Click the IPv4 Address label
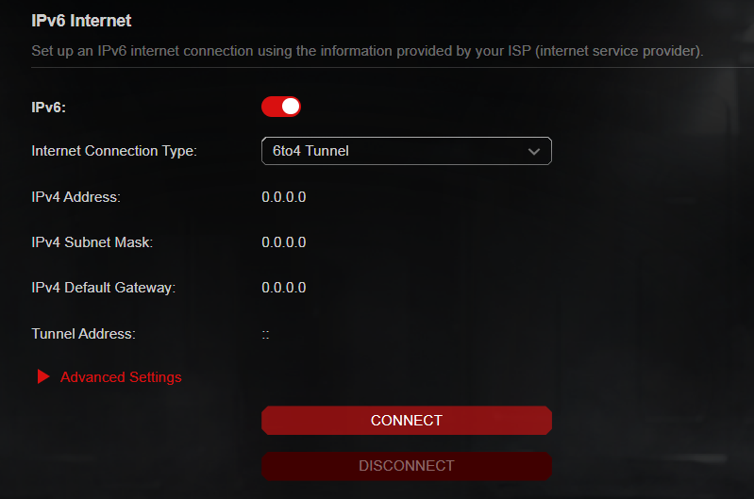Screen dimensions: 754x499 [x=76, y=197]
